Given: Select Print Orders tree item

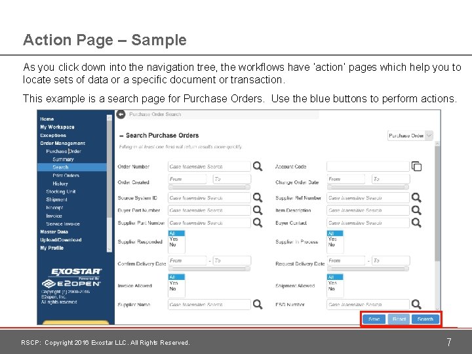Looking at the screenshot, I should [66, 175].
